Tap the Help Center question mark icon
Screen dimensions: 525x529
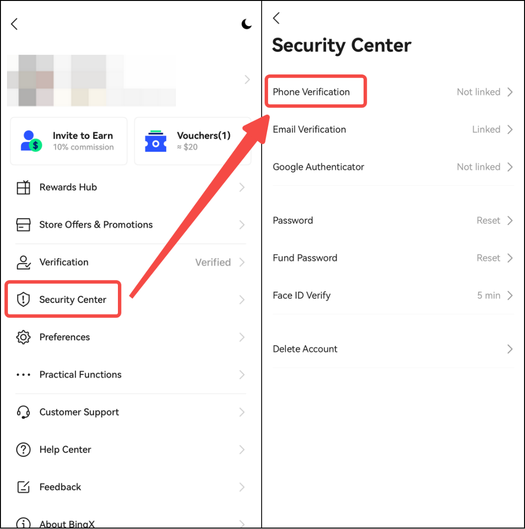pyautogui.click(x=23, y=449)
